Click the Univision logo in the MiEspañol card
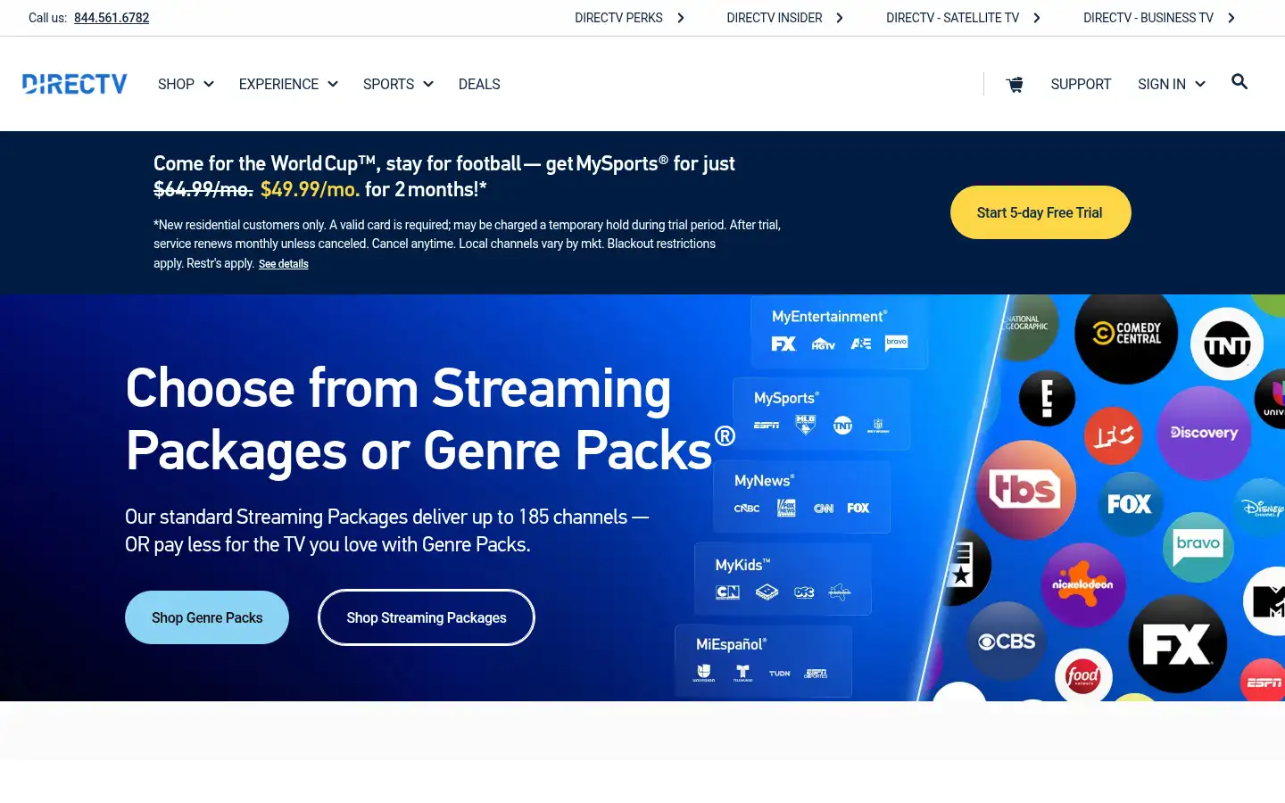The width and height of the screenshot is (1285, 803). [x=704, y=673]
